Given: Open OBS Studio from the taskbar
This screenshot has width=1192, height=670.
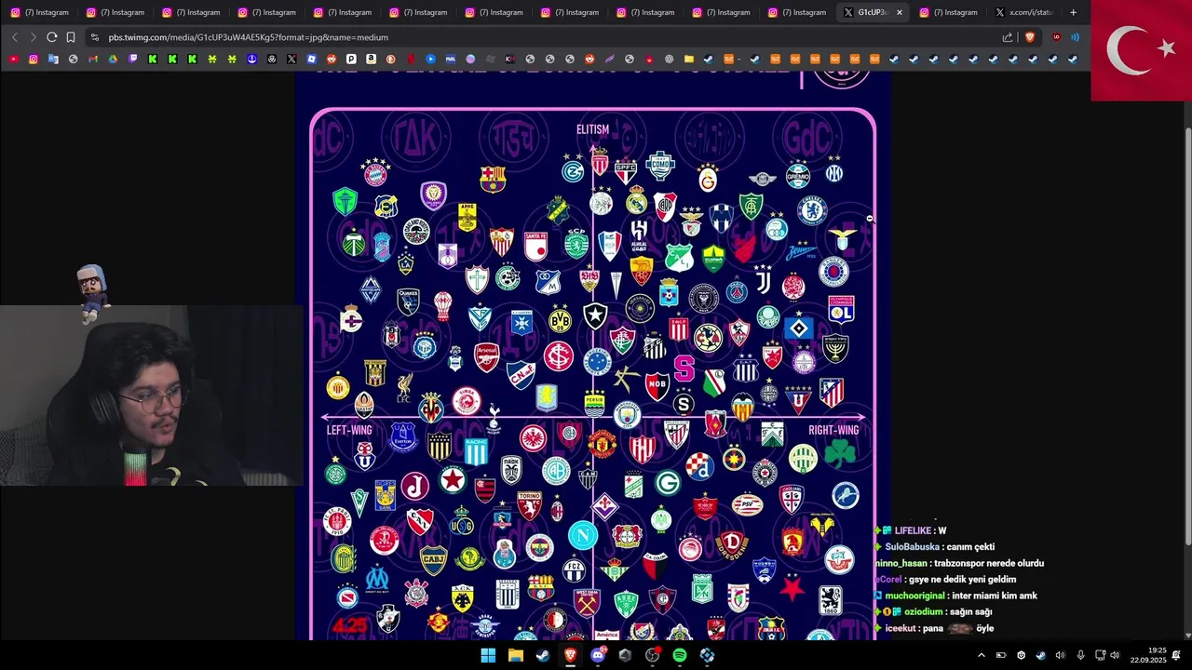Looking at the screenshot, I should tap(652, 655).
